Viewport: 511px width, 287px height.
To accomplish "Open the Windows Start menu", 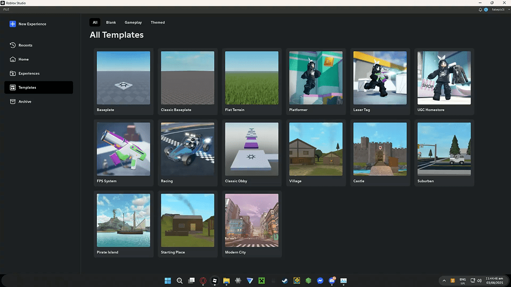I will click(x=168, y=281).
